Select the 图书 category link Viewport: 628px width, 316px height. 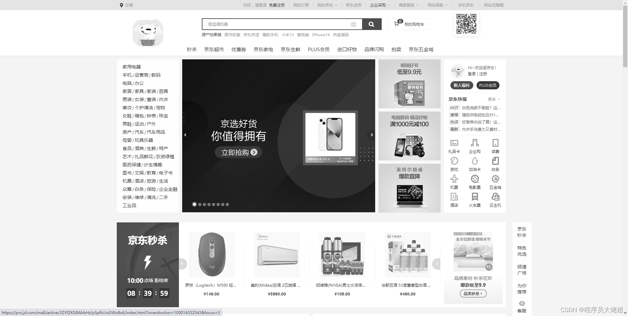(x=126, y=173)
